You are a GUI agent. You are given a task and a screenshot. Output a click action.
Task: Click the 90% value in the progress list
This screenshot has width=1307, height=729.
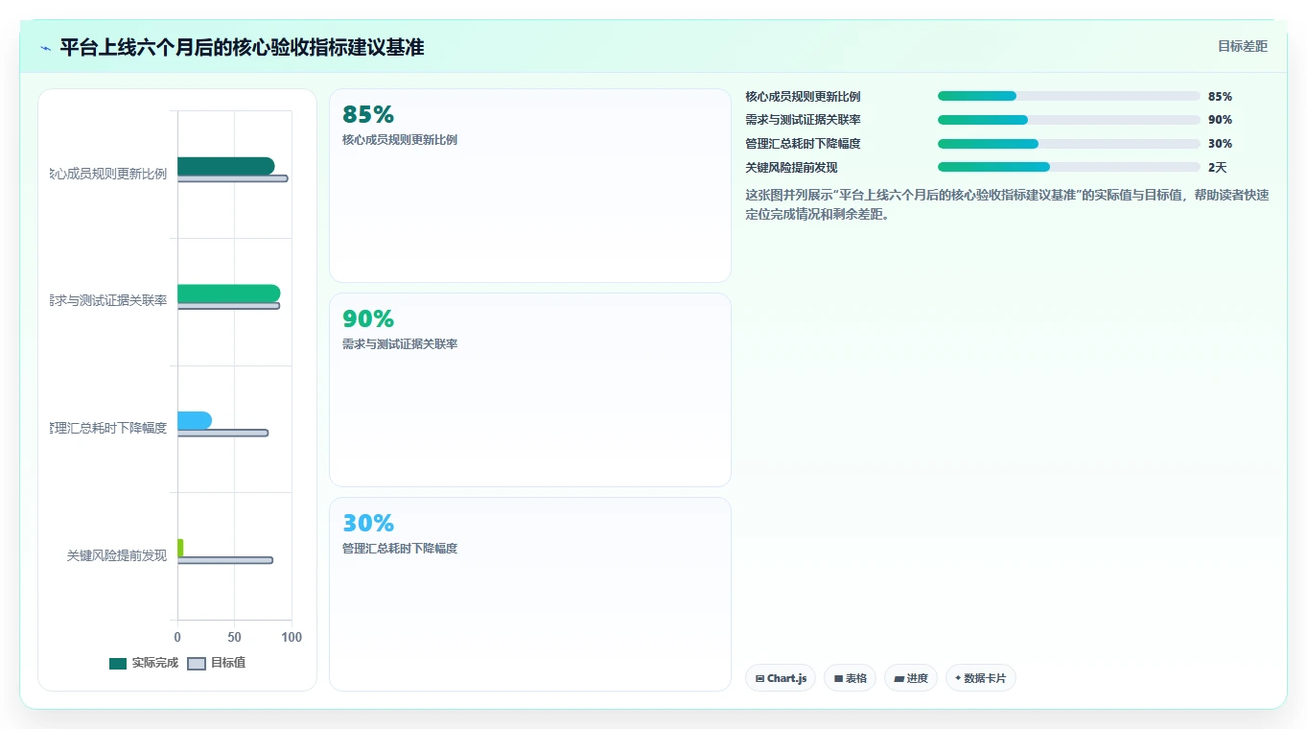[x=1220, y=120]
